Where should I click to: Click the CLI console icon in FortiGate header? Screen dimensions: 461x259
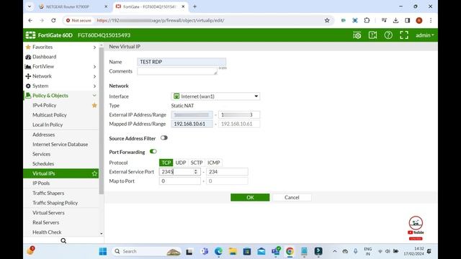click(357, 35)
